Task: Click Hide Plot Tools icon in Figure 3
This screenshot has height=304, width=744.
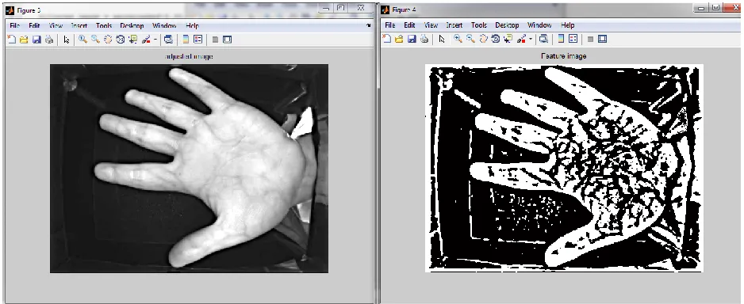Action: [215, 40]
